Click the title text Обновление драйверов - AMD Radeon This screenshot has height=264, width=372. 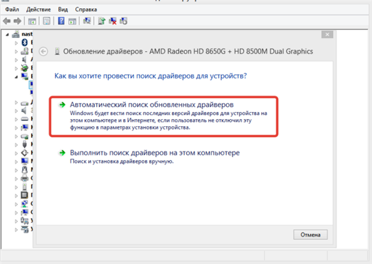tap(188, 51)
